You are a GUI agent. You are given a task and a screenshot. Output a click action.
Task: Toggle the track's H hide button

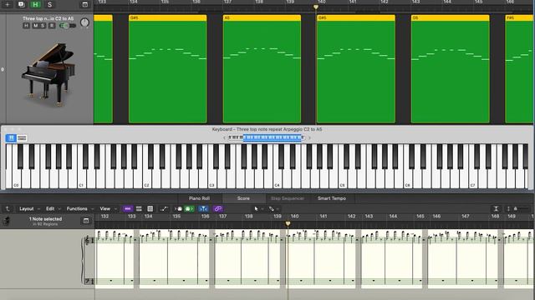point(26,26)
